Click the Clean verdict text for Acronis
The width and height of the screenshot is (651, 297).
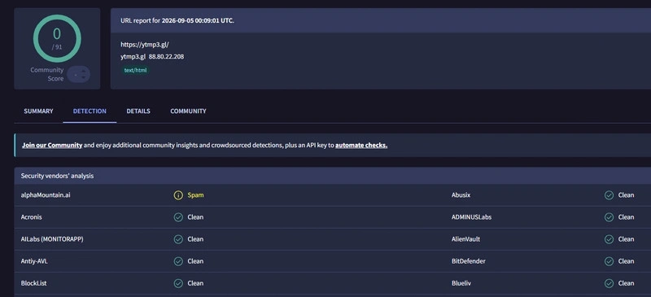[x=195, y=217]
